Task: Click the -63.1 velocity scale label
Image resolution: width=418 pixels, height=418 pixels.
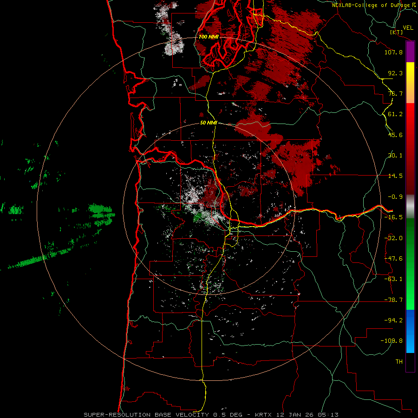Action: pos(393,279)
